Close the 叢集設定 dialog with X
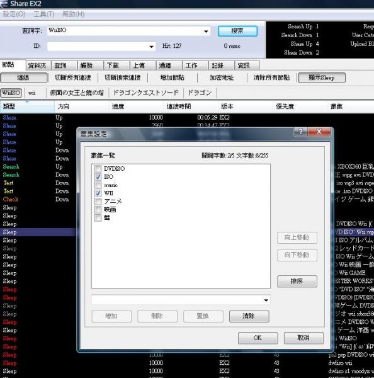The height and width of the screenshot is (378, 374). click(319, 132)
